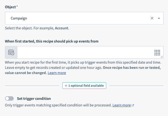Open Learn more link below the date field

point(57,73)
